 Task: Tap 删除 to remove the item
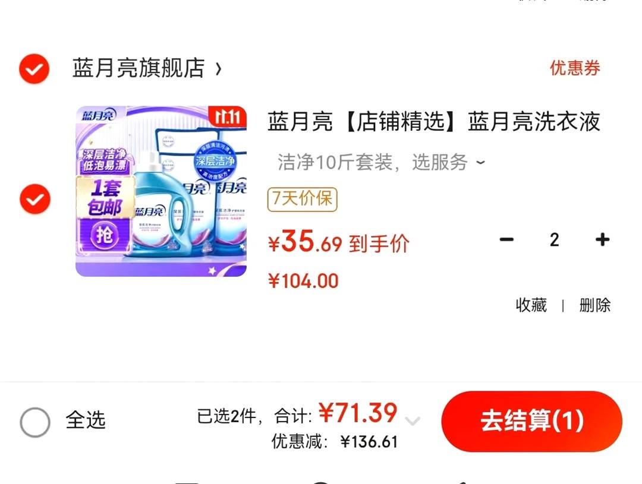point(595,305)
